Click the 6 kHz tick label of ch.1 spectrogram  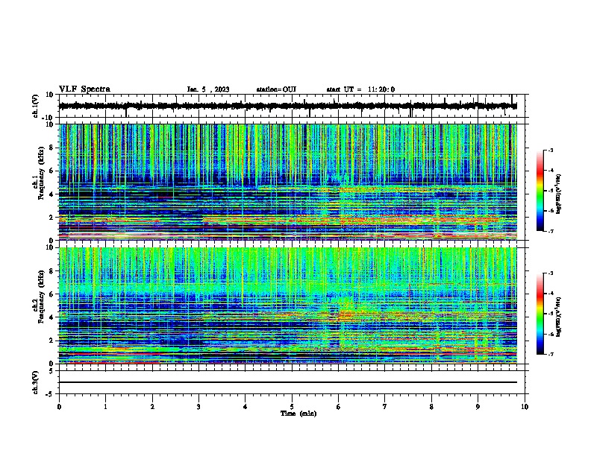click(51, 171)
